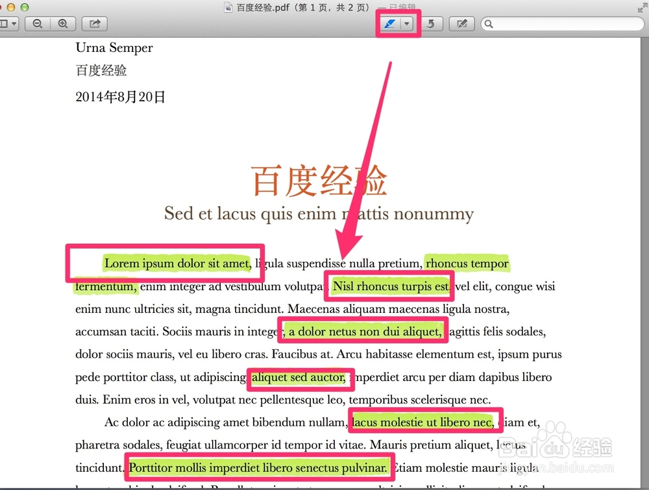Click the orange 百度经验 heading

click(x=319, y=180)
